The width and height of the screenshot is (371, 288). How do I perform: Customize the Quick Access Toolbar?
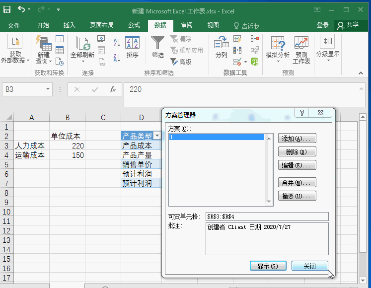58,9
